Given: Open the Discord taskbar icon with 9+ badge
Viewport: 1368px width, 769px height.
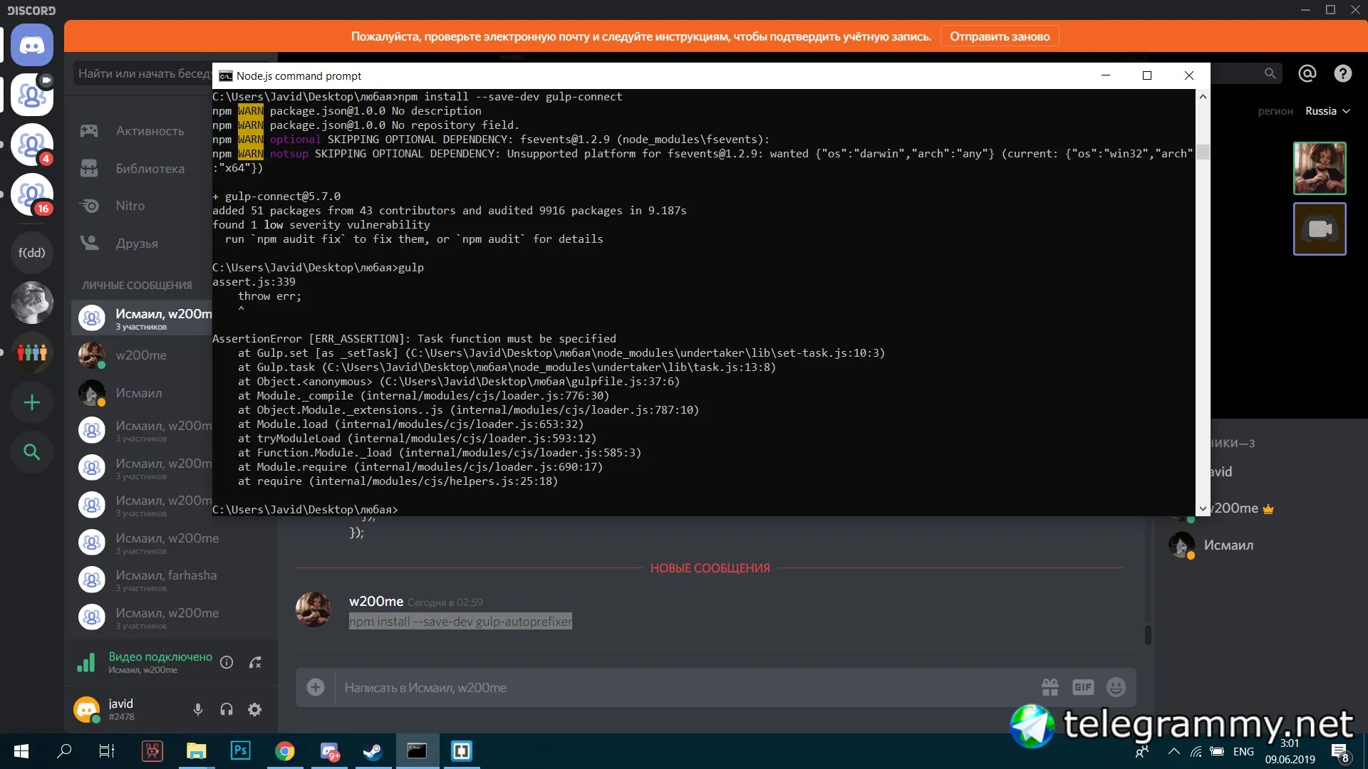Looking at the screenshot, I should click(329, 751).
